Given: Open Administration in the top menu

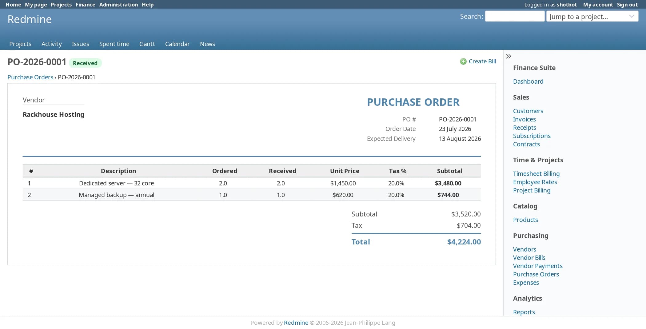Looking at the screenshot, I should (118, 5).
